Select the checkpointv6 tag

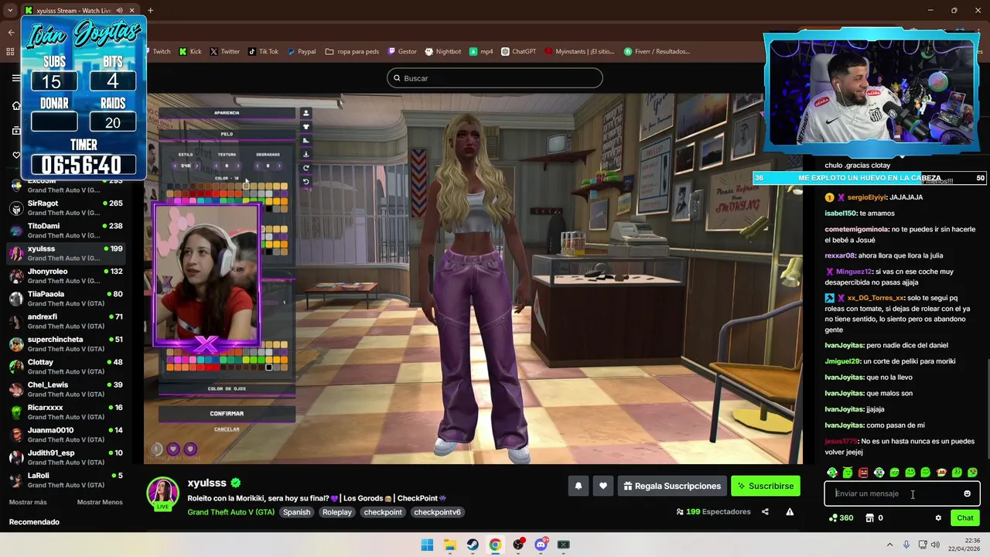[x=437, y=512]
